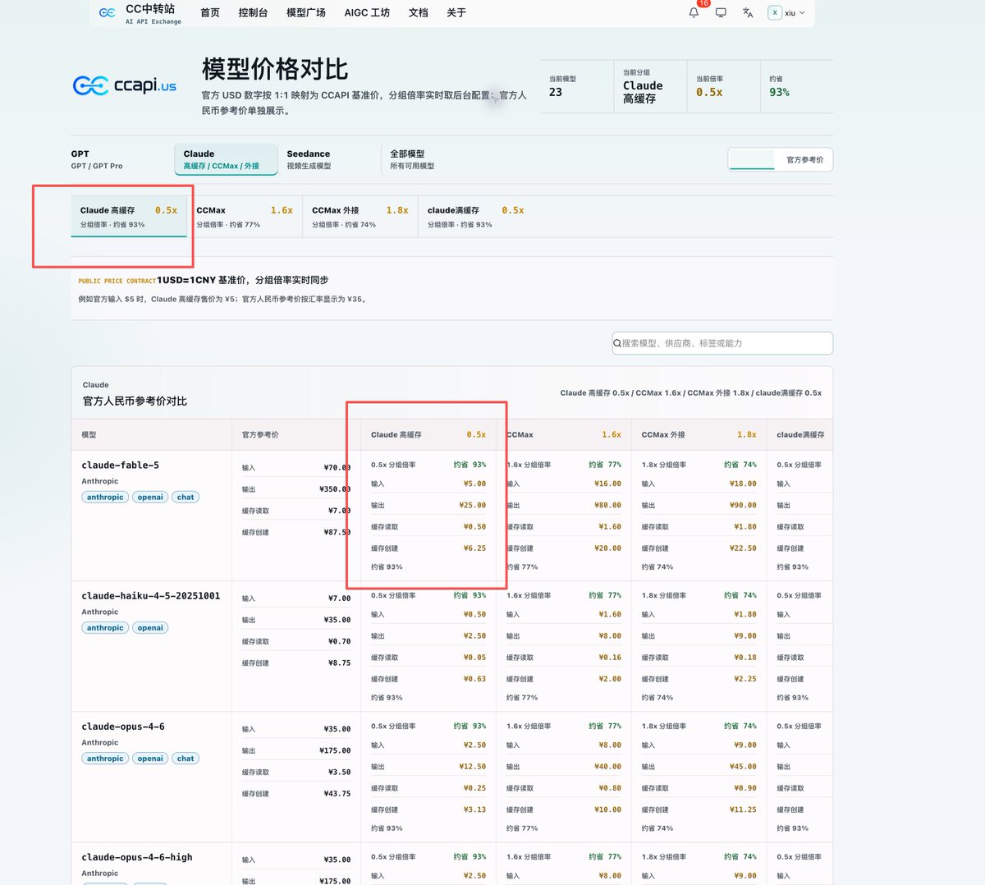This screenshot has height=885, width=985.
Task: Click the anthropic tag under claude-opus-4-6
Action: 105,759
